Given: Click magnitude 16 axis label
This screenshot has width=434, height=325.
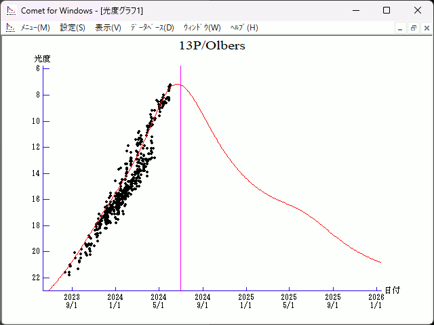Looking at the screenshot, I should pyautogui.click(x=36, y=199).
